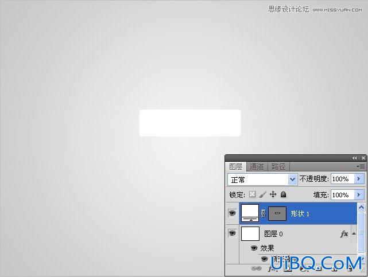Open the 不透明度 slider arrow
The width and height of the screenshot is (368, 277).
pos(359,179)
